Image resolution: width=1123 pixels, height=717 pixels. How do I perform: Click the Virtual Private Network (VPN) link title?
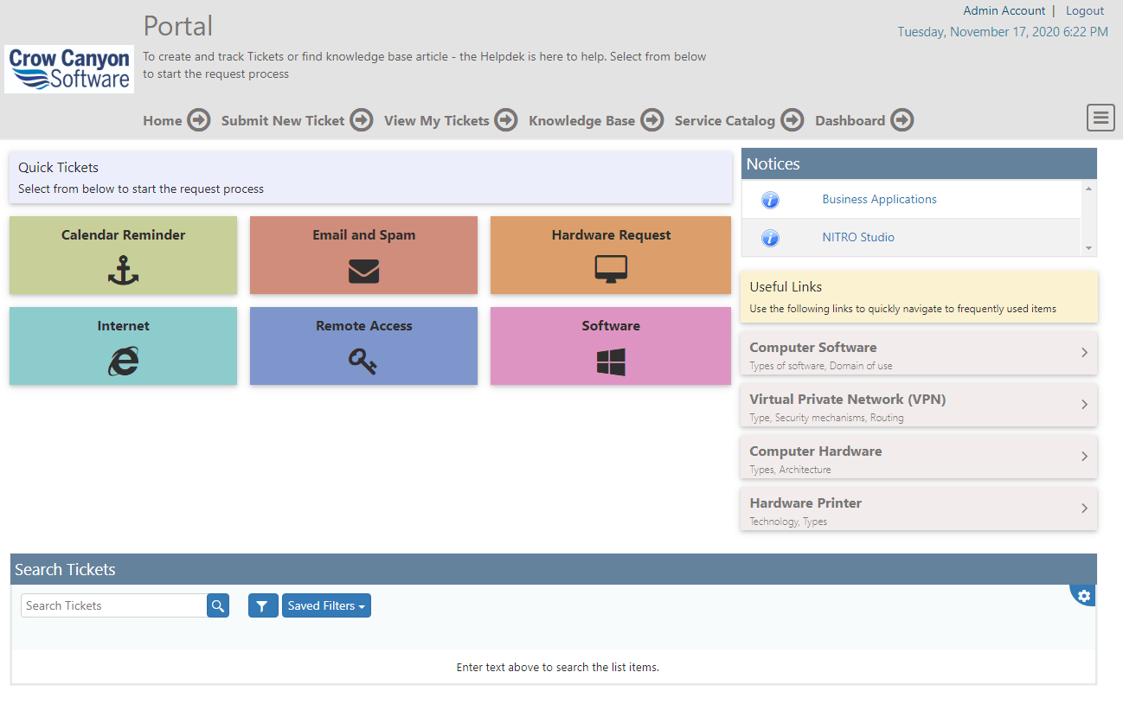[847, 399]
